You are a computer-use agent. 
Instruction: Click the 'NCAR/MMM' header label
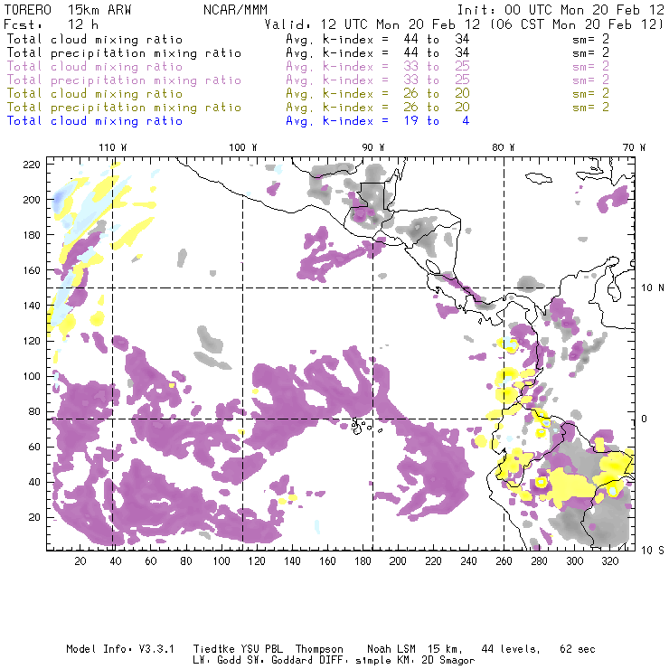(x=236, y=10)
